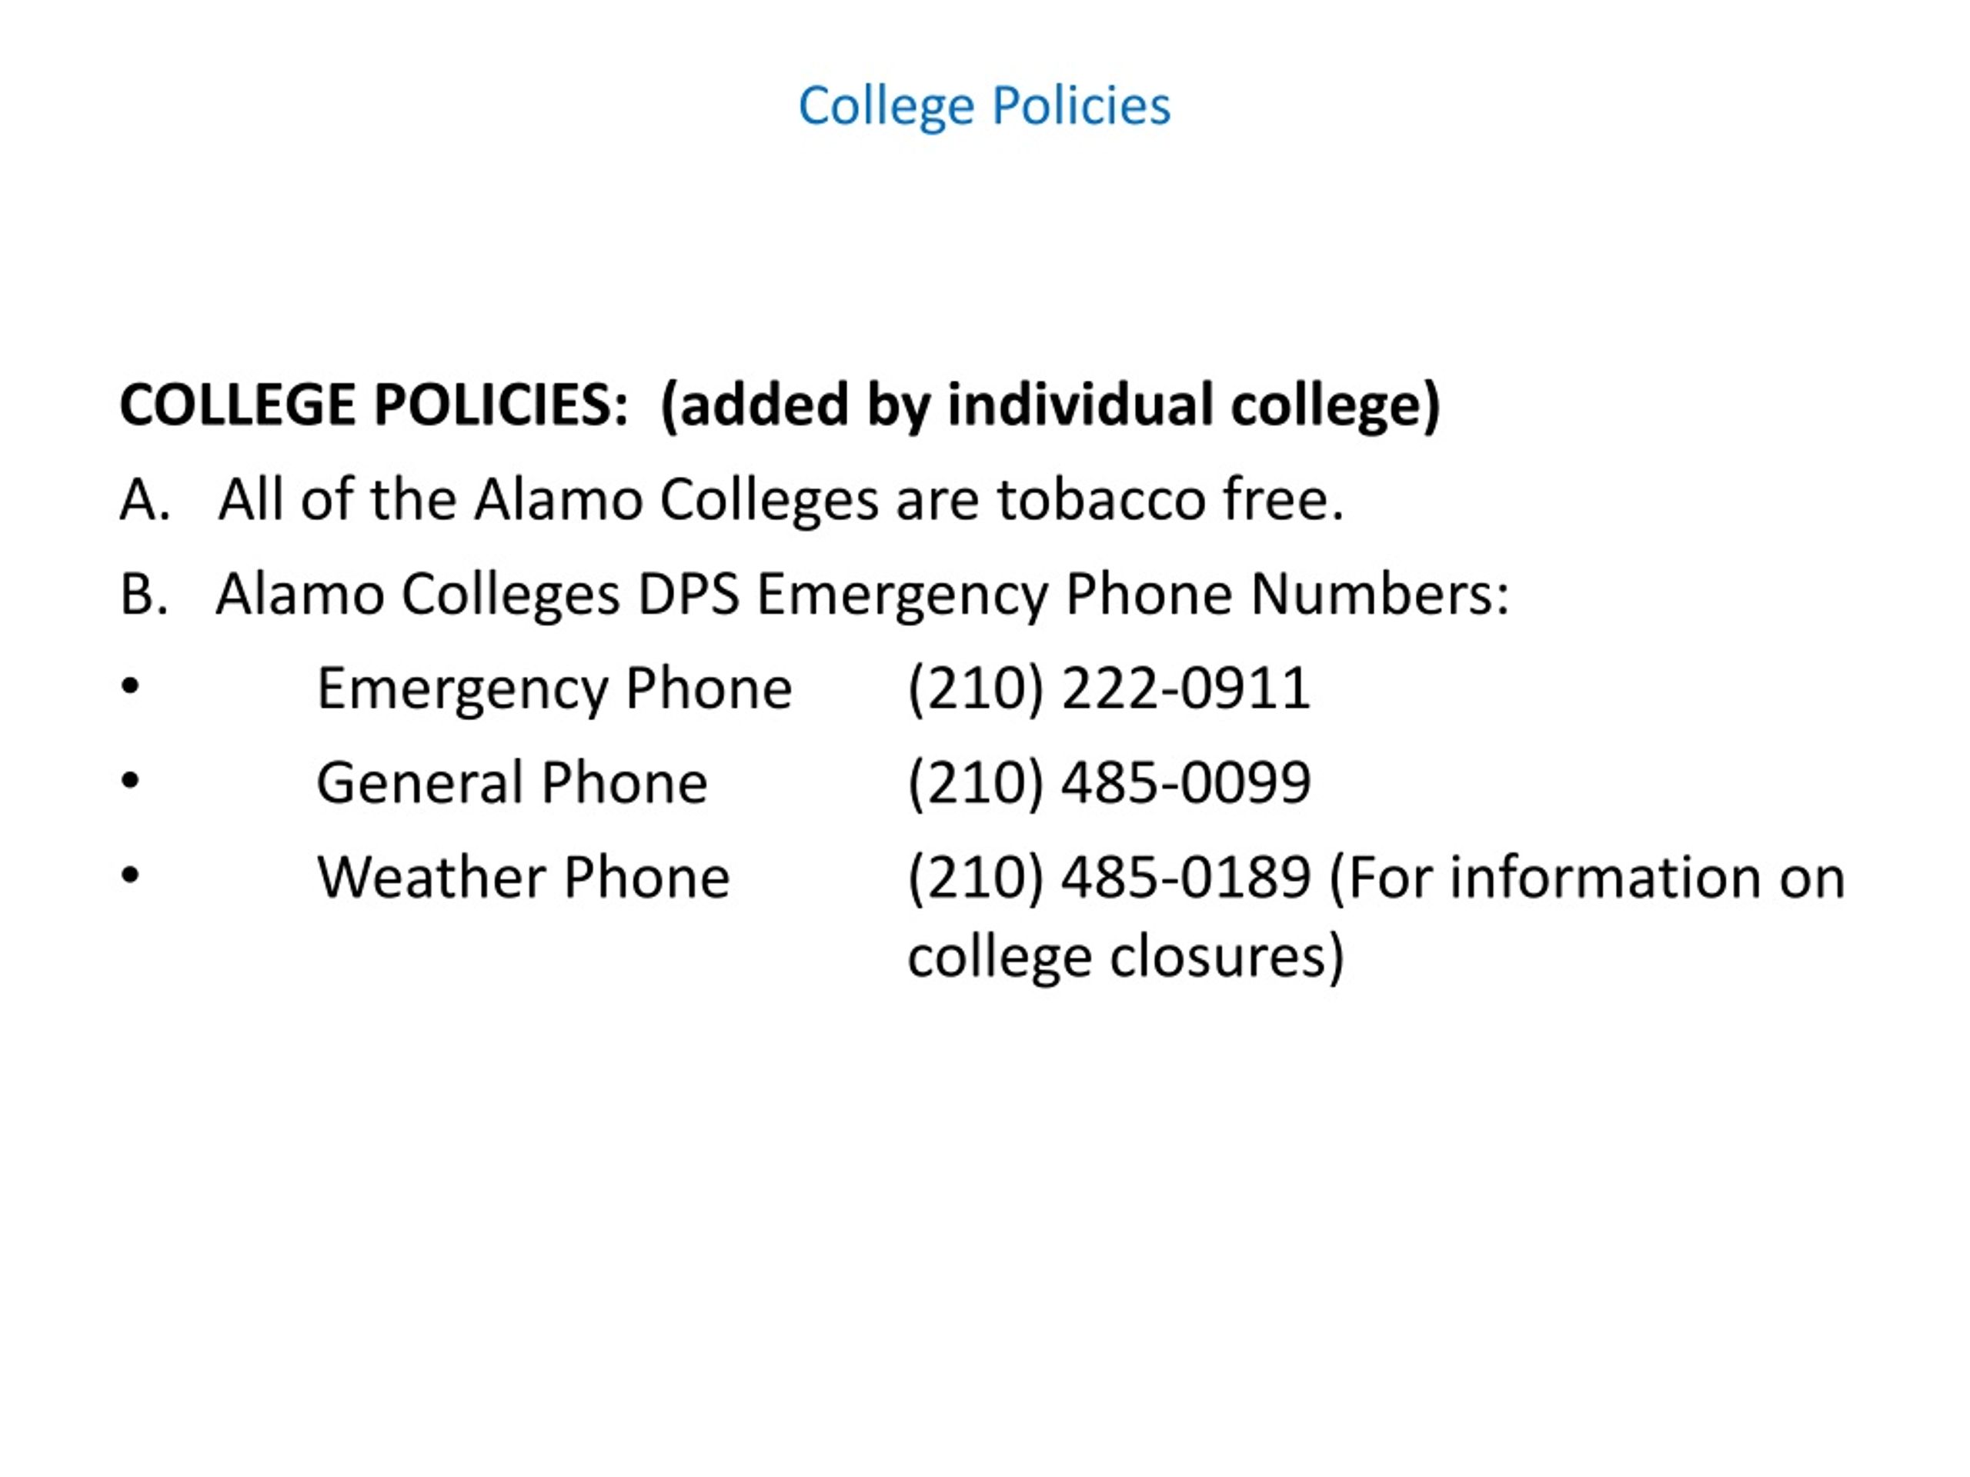Click the bullet beside Weather Phone
1970x1477 pixels.
pyautogui.click(x=131, y=875)
